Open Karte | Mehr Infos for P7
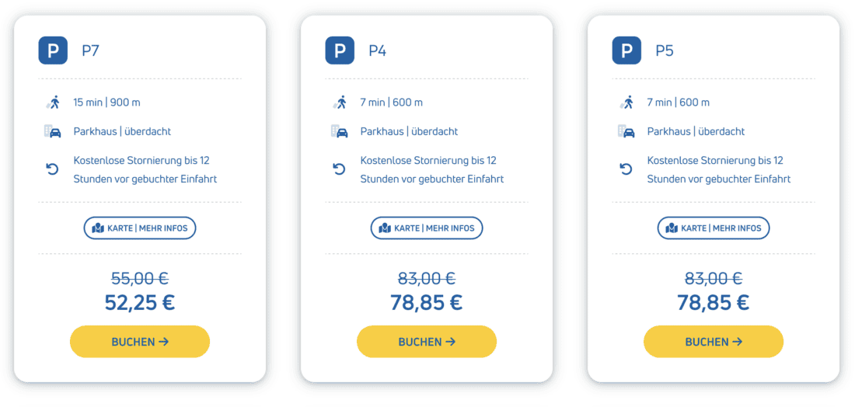The image size is (855, 407). point(140,228)
